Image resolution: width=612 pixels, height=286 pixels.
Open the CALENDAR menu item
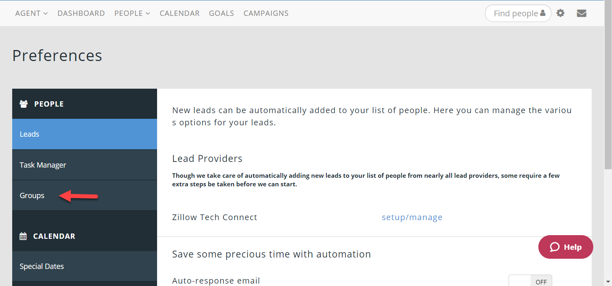pos(179,13)
